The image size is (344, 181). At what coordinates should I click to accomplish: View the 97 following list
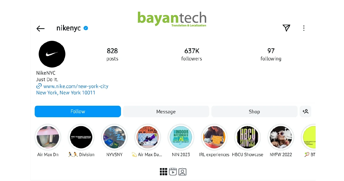(x=271, y=54)
